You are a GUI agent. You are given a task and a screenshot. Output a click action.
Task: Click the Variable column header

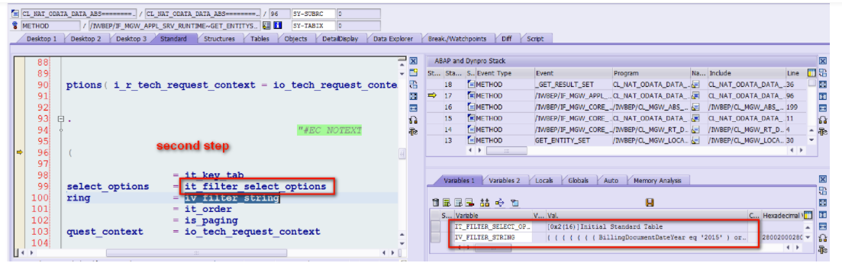493,215
